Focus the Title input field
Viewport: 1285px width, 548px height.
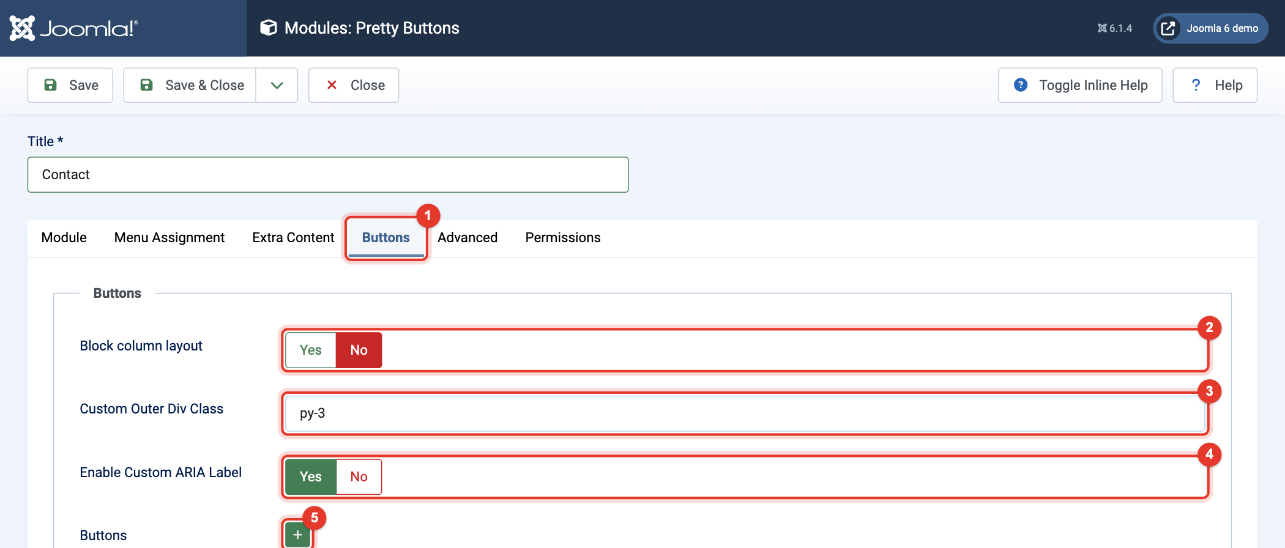(x=328, y=175)
